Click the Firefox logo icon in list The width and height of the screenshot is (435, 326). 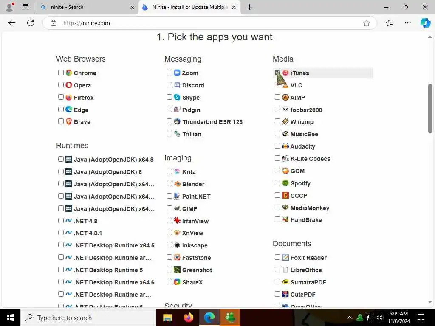click(x=69, y=97)
